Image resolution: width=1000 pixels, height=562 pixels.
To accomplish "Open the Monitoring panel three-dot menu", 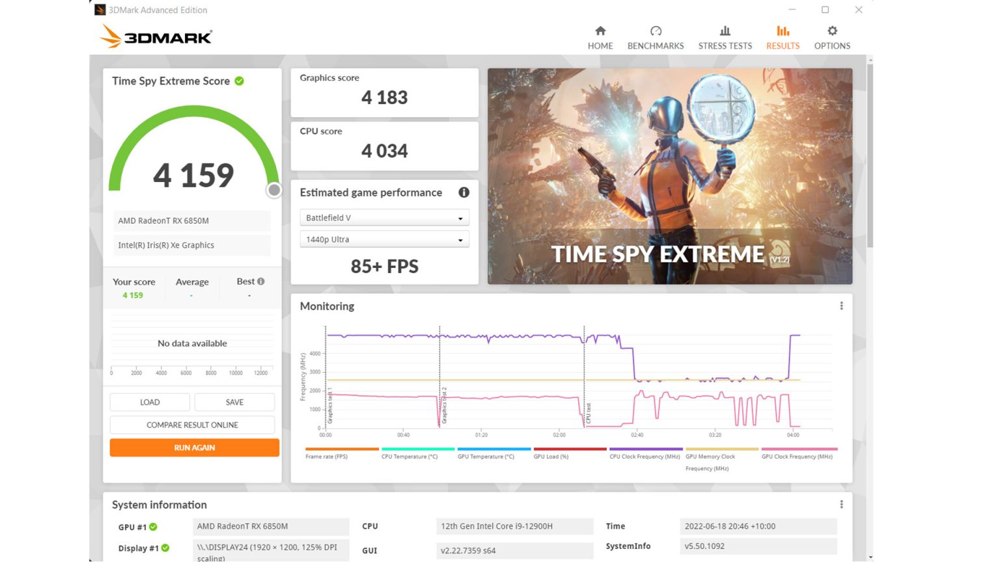I will tap(841, 306).
